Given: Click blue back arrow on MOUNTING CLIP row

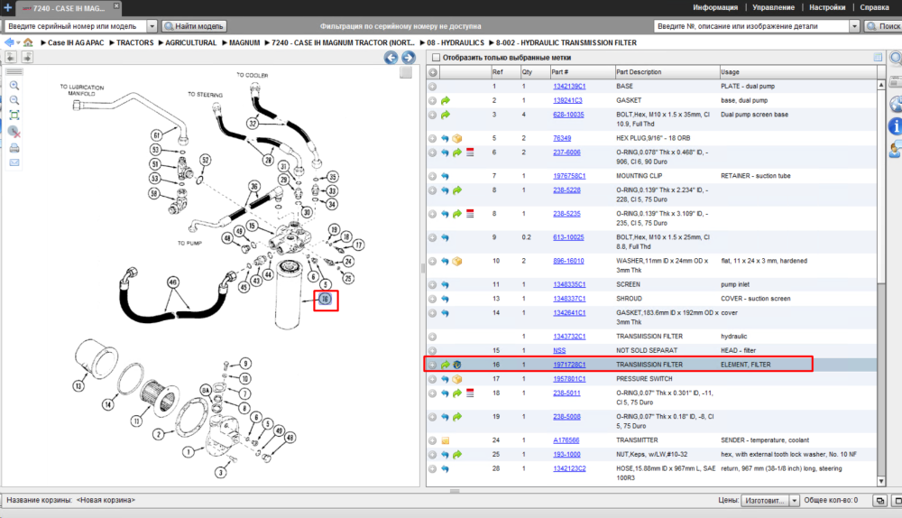Looking at the screenshot, I should pyautogui.click(x=445, y=176).
